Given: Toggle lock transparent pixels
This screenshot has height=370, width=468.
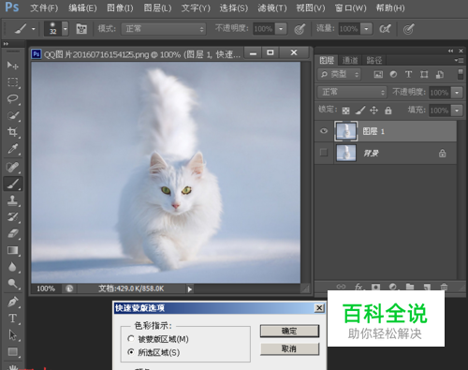Looking at the screenshot, I should [345, 111].
